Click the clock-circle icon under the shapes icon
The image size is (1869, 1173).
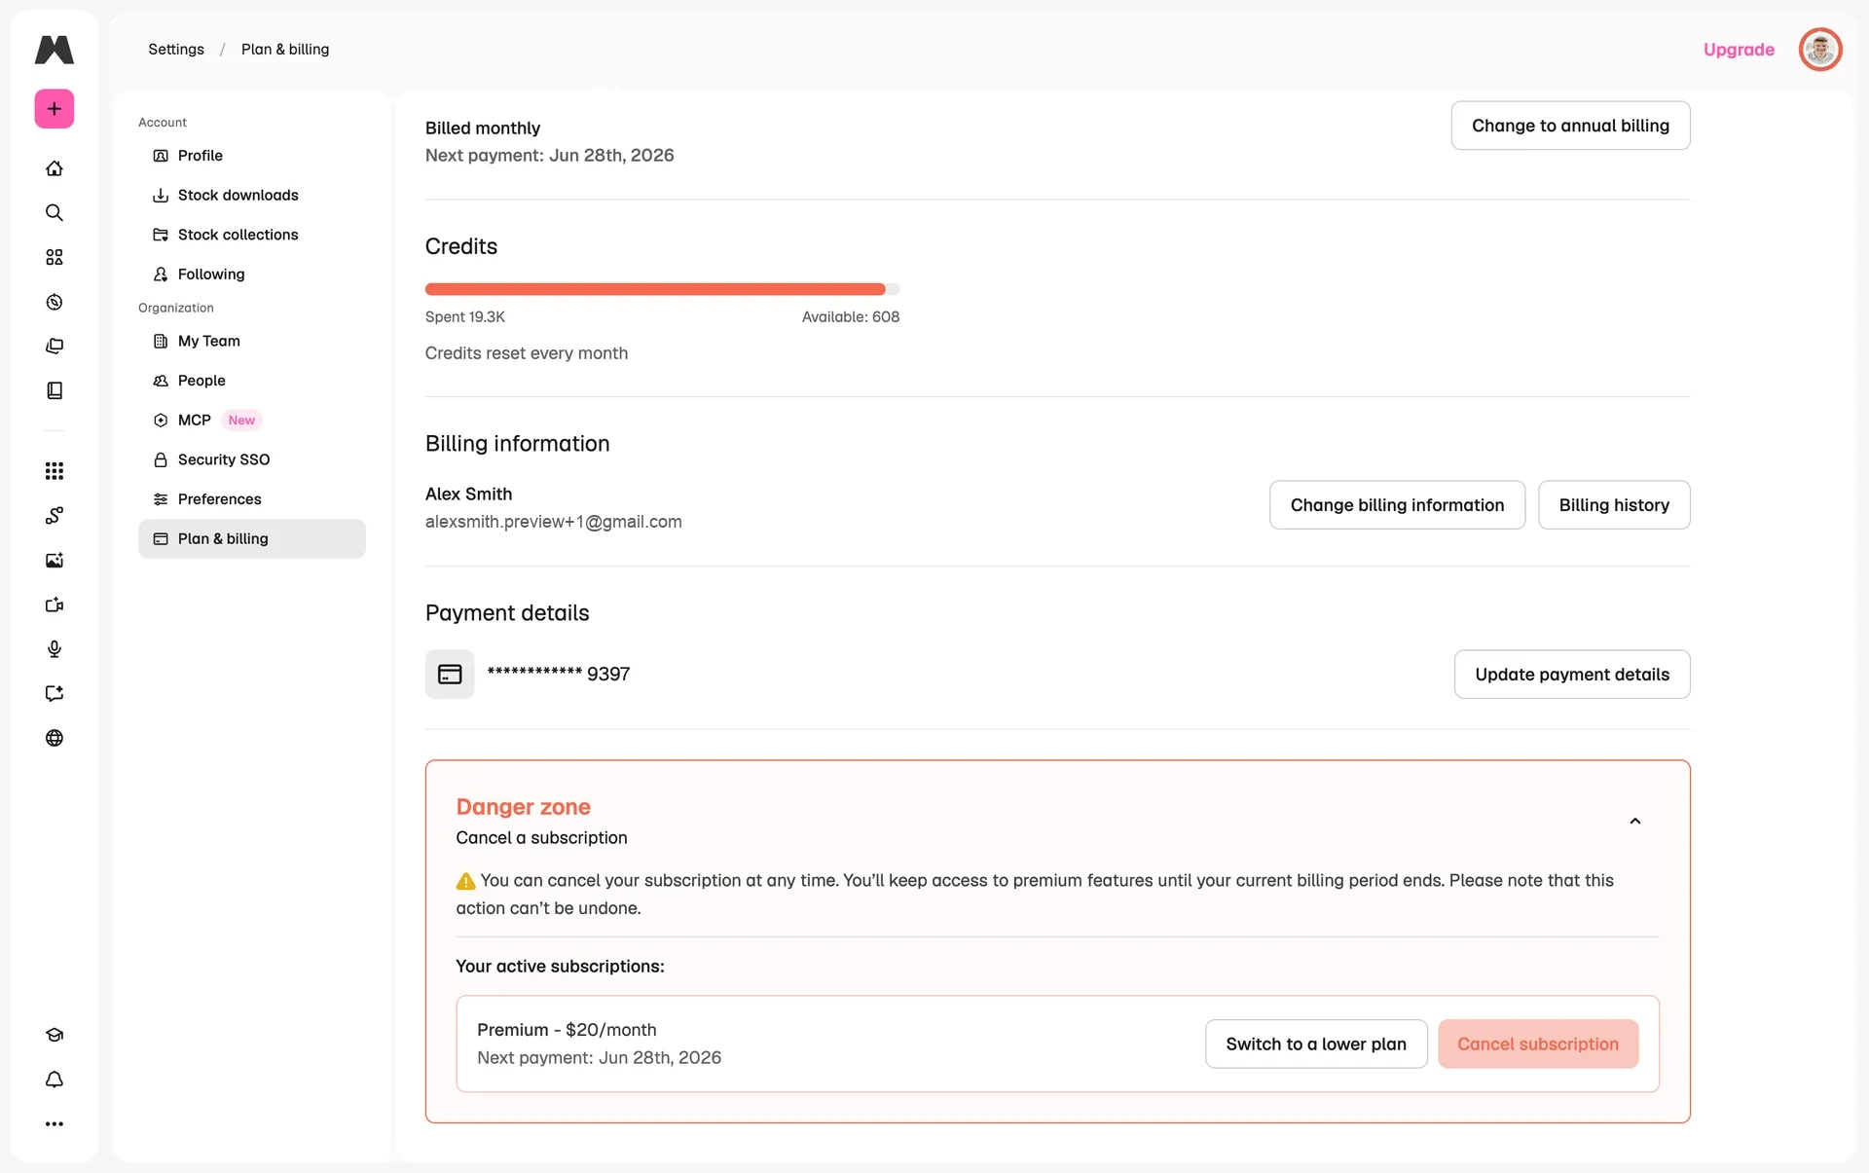[x=55, y=302]
